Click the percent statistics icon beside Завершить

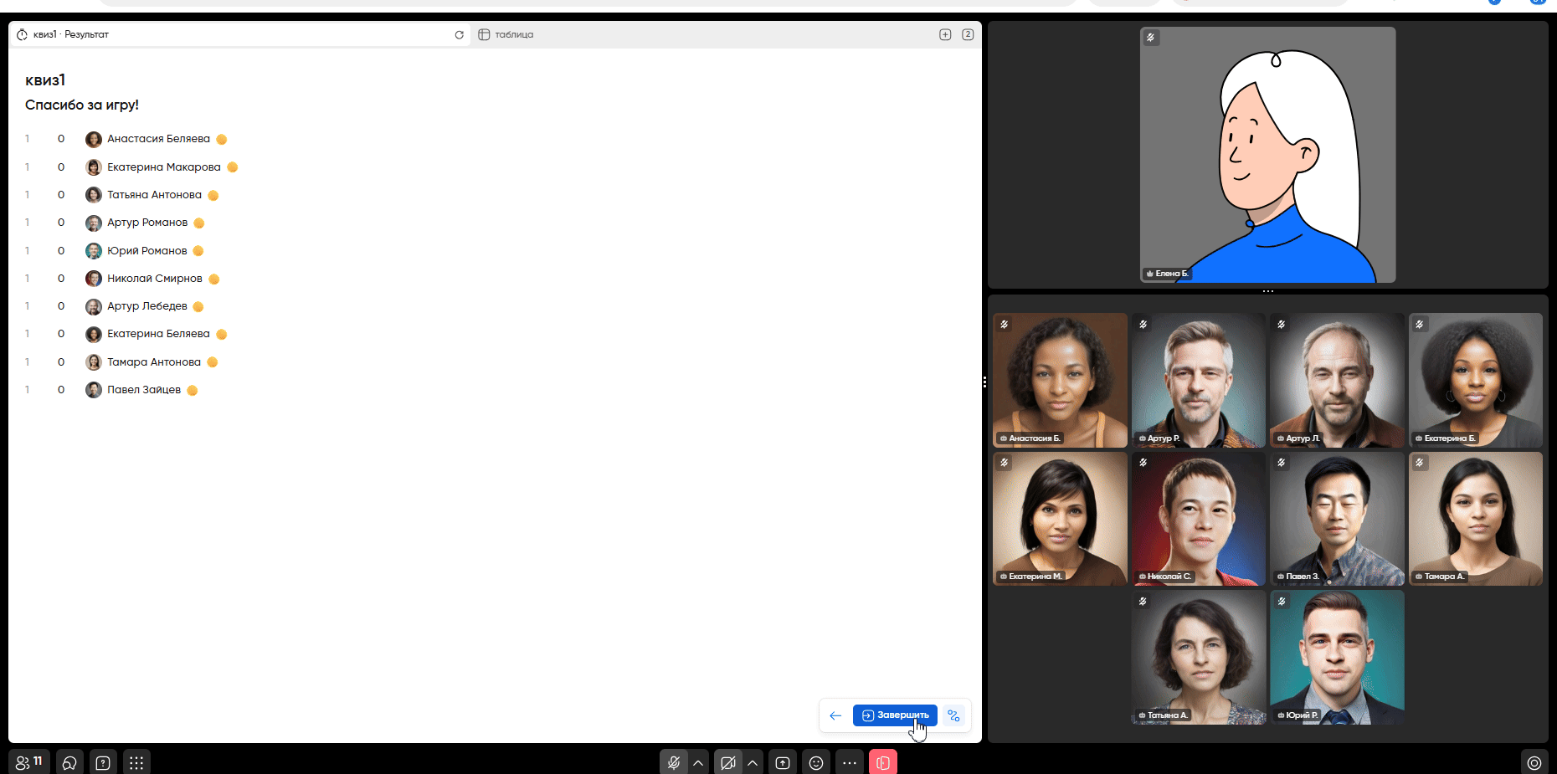click(x=953, y=715)
